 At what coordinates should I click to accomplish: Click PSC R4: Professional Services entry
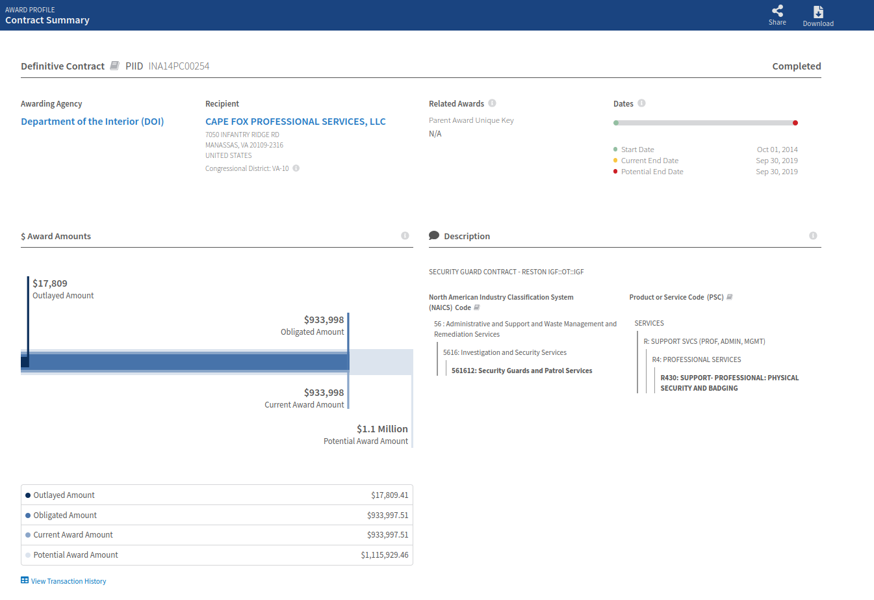[697, 359]
